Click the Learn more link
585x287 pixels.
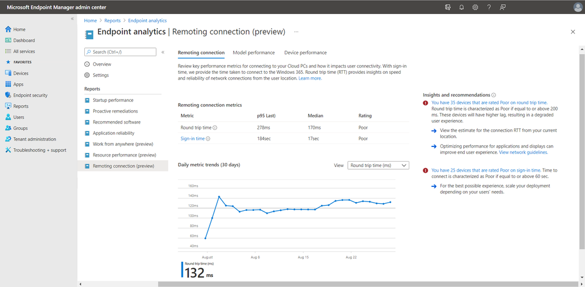pyautogui.click(x=310, y=78)
